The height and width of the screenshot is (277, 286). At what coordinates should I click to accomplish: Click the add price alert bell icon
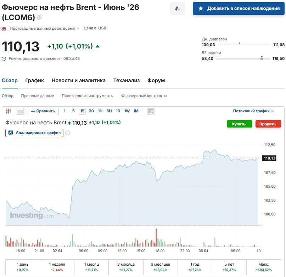[177, 8]
